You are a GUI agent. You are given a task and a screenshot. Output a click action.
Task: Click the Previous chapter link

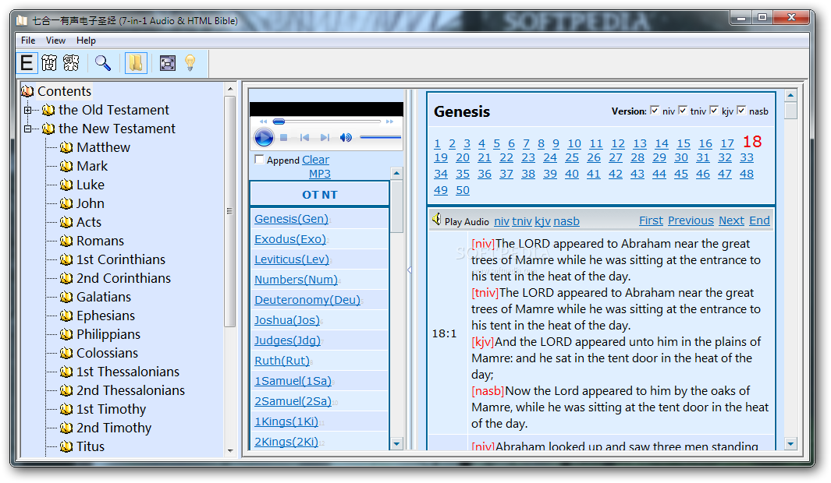[691, 220]
